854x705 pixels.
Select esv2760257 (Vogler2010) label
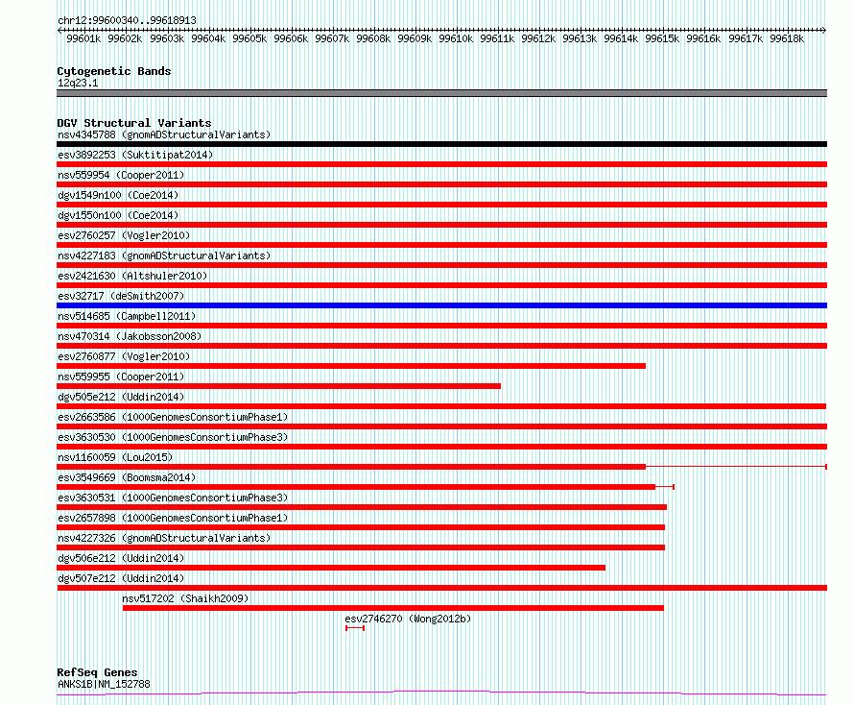(124, 235)
